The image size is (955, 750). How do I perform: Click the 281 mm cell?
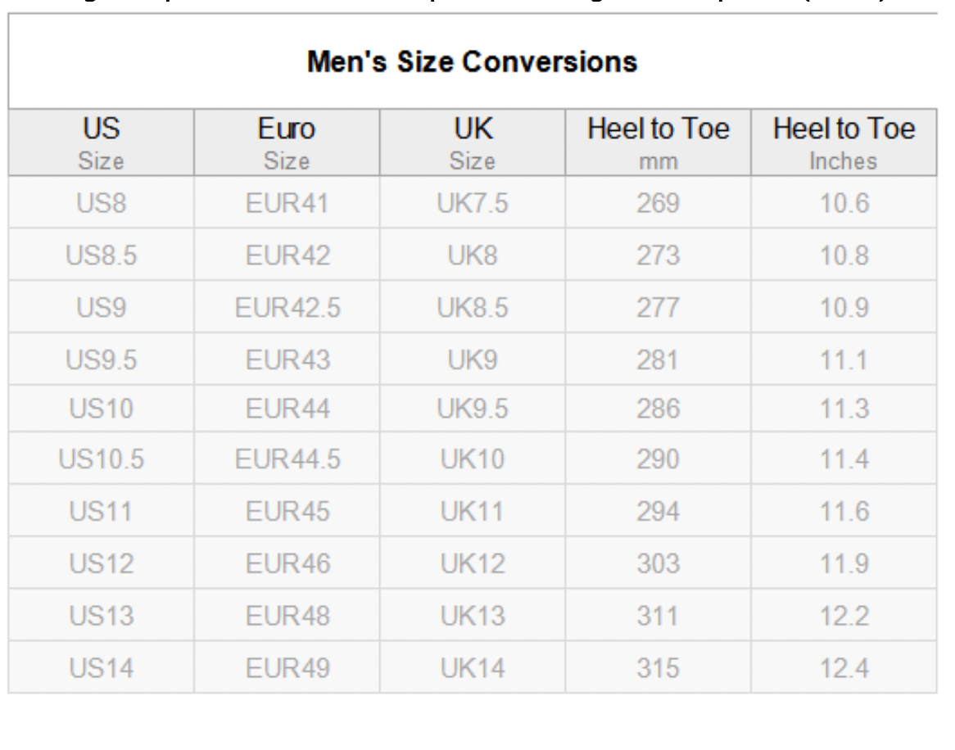pos(659,359)
